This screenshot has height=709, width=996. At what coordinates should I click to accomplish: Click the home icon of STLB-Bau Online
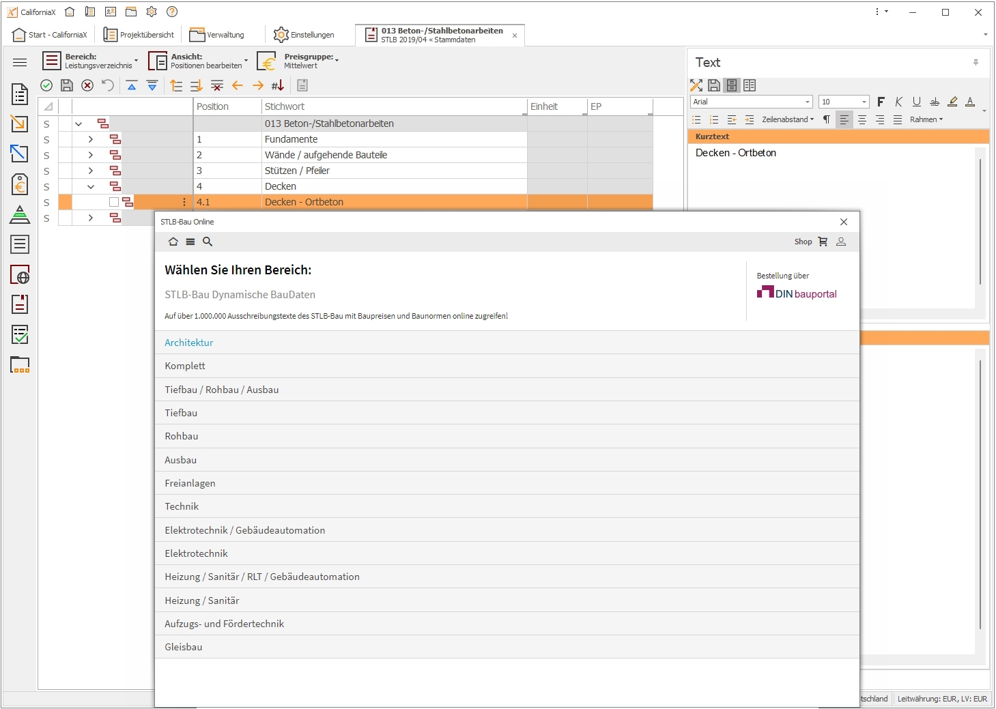[173, 242]
